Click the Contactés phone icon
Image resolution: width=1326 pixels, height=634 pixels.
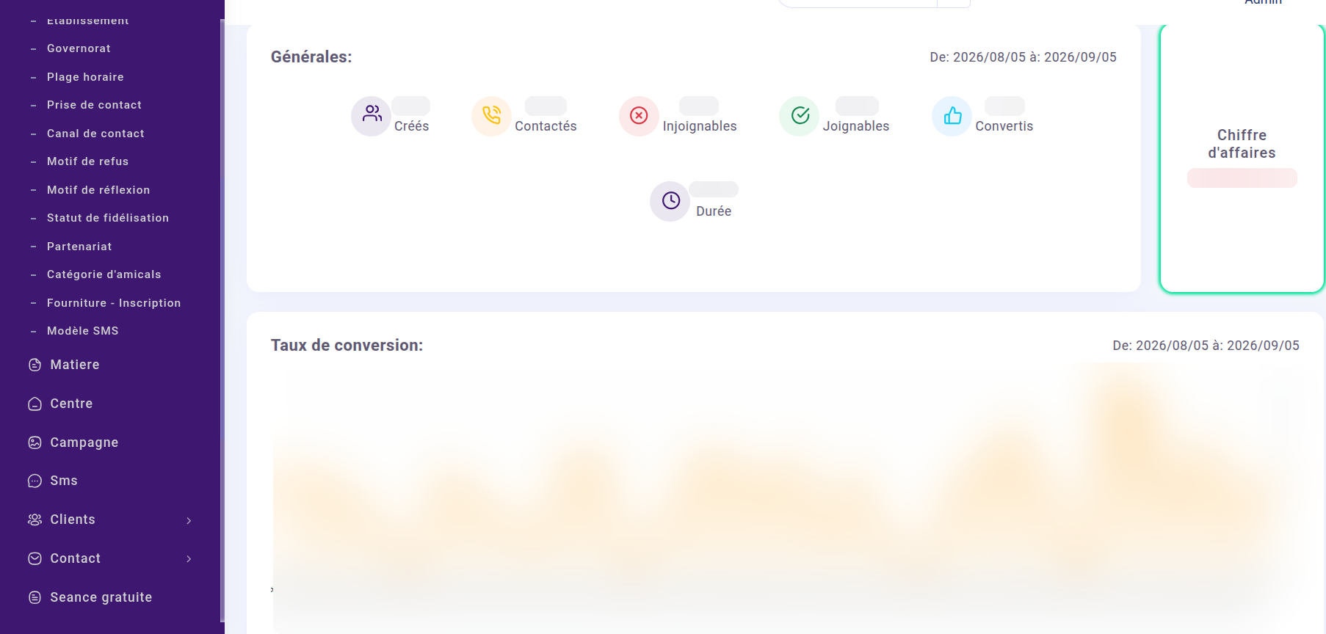tap(491, 115)
